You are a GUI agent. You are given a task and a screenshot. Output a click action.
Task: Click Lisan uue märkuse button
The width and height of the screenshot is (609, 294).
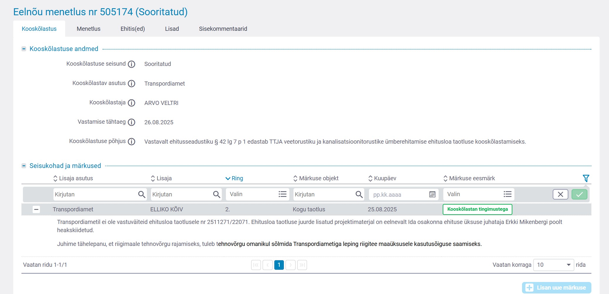click(556, 288)
